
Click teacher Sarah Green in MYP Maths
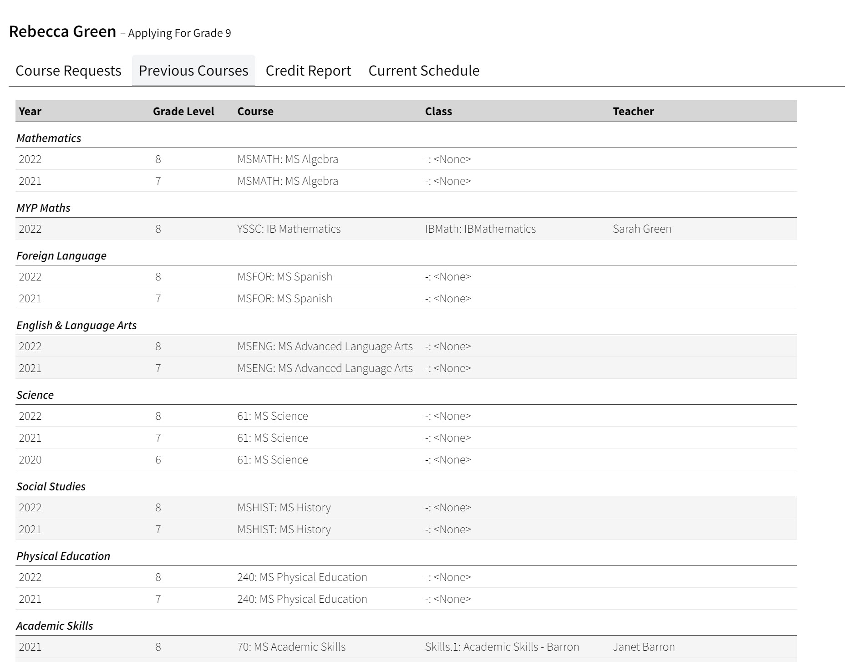pyautogui.click(x=642, y=229)
